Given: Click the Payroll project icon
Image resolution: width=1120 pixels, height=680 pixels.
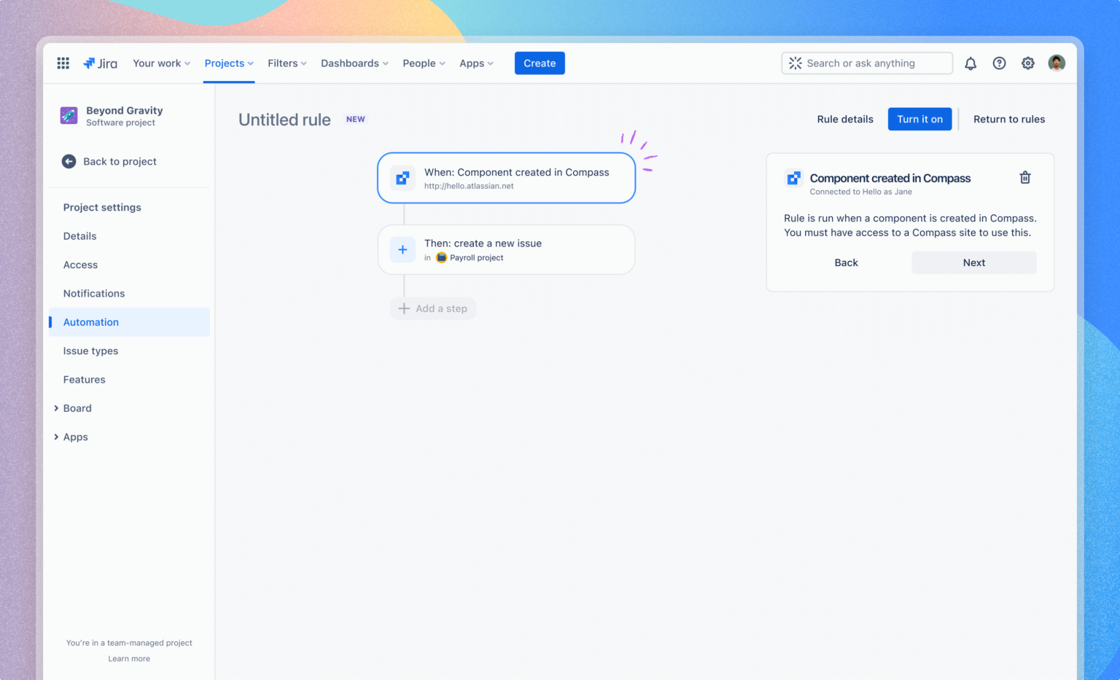Looking at the screenshot, I should pyautogui.click(x=441, y=257).
